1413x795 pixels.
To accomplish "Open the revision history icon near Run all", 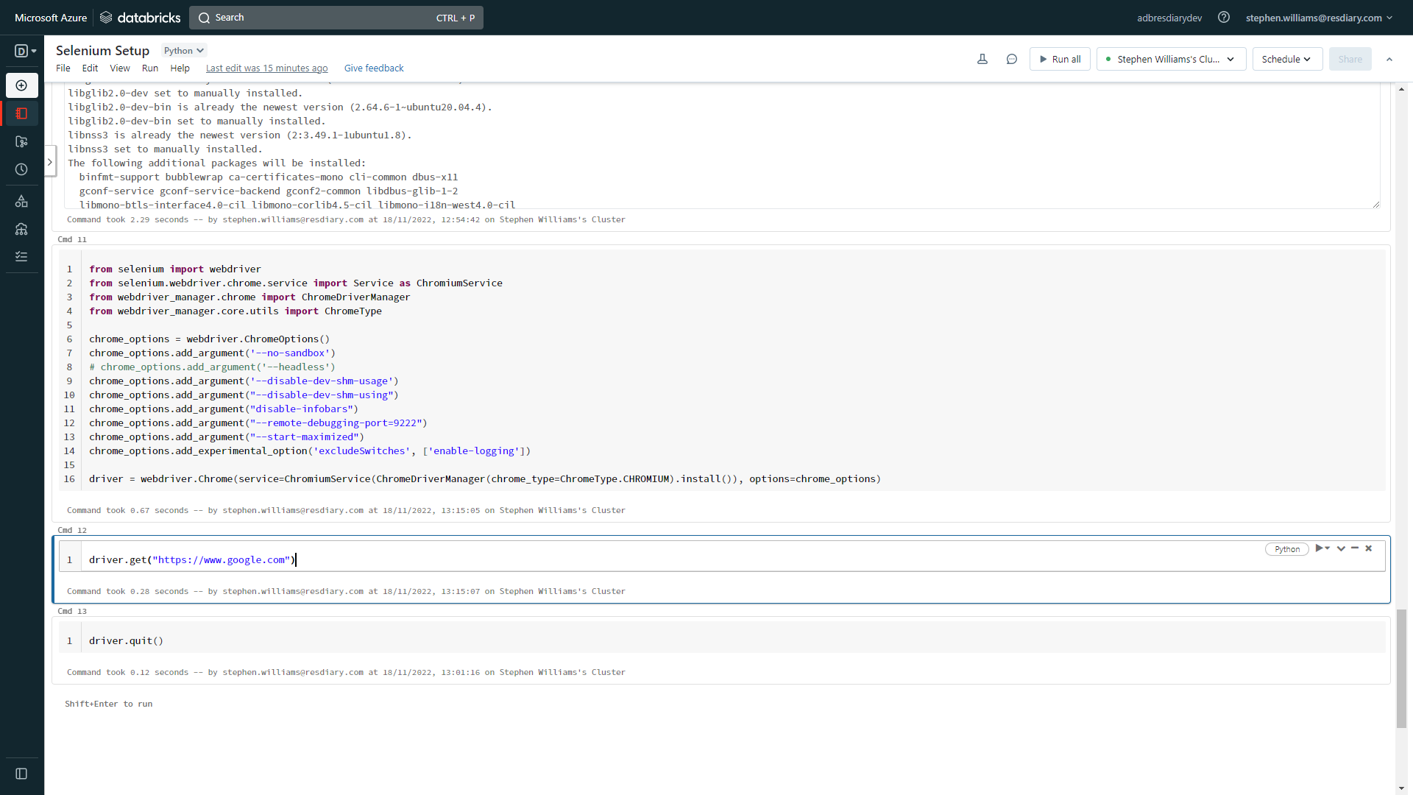I will click(x=982, y=59).
